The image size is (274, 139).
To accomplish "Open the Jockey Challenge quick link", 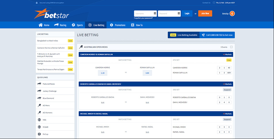I will 55,91.
